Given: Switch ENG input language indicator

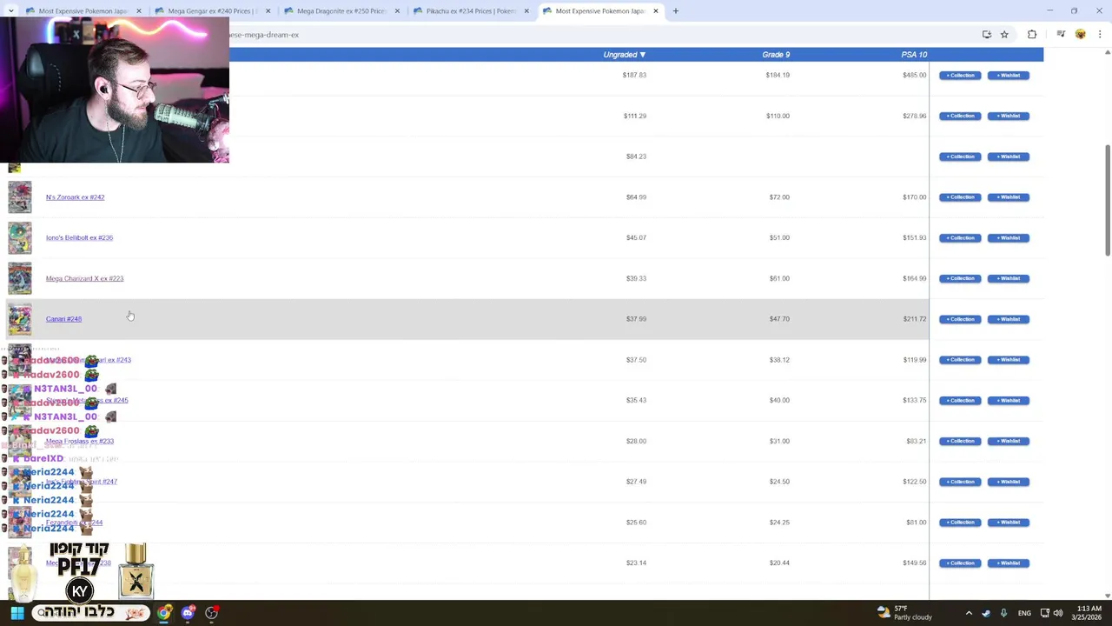Looking at the screenshot, I should pyautogui.click(x=1024, y=613).
